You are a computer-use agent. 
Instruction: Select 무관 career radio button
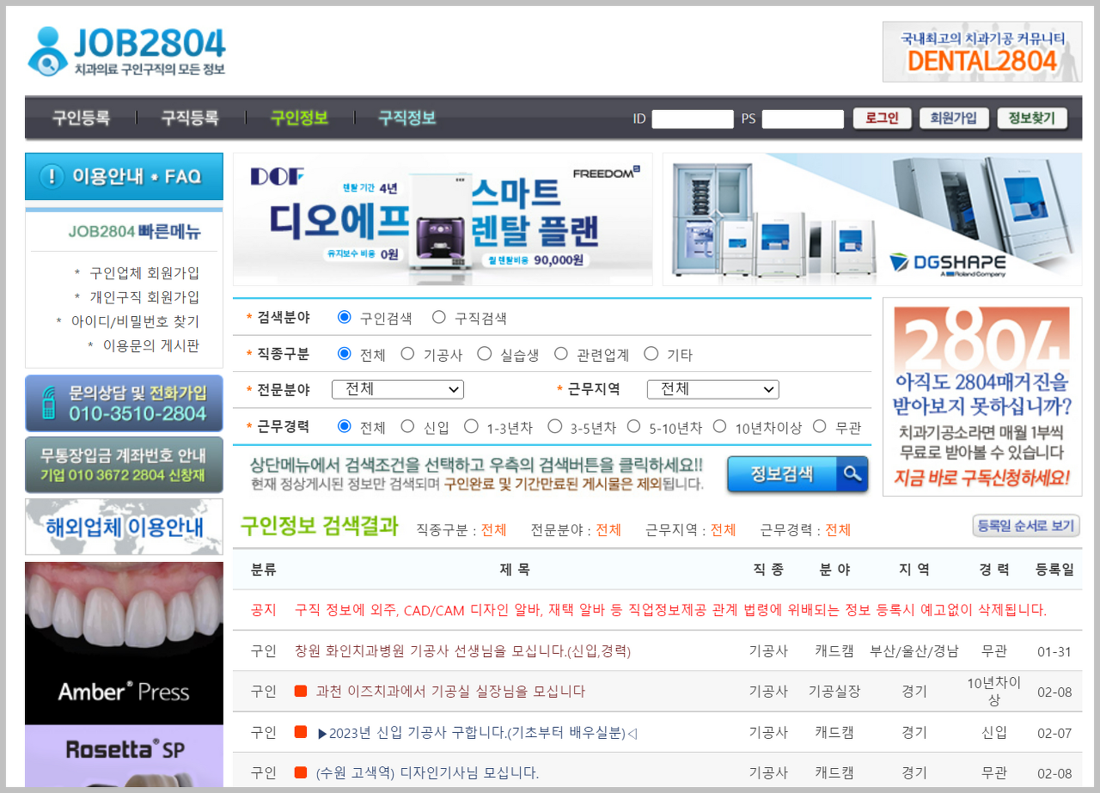[819, 426]
